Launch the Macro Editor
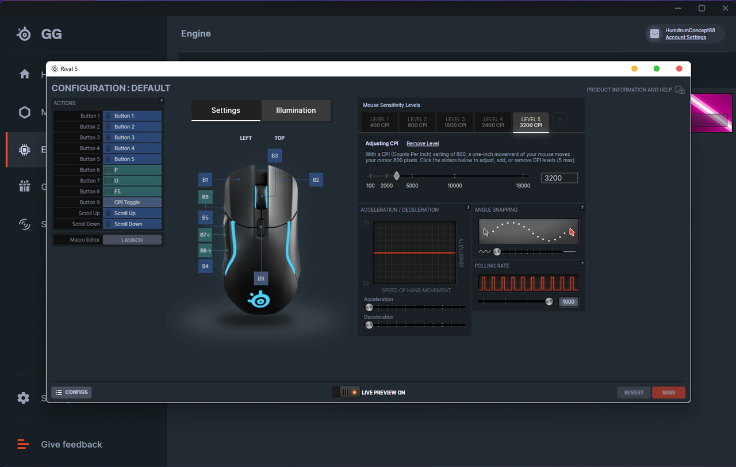The width and height of the screenshot is (736, 467). click(x=132, y=240)
